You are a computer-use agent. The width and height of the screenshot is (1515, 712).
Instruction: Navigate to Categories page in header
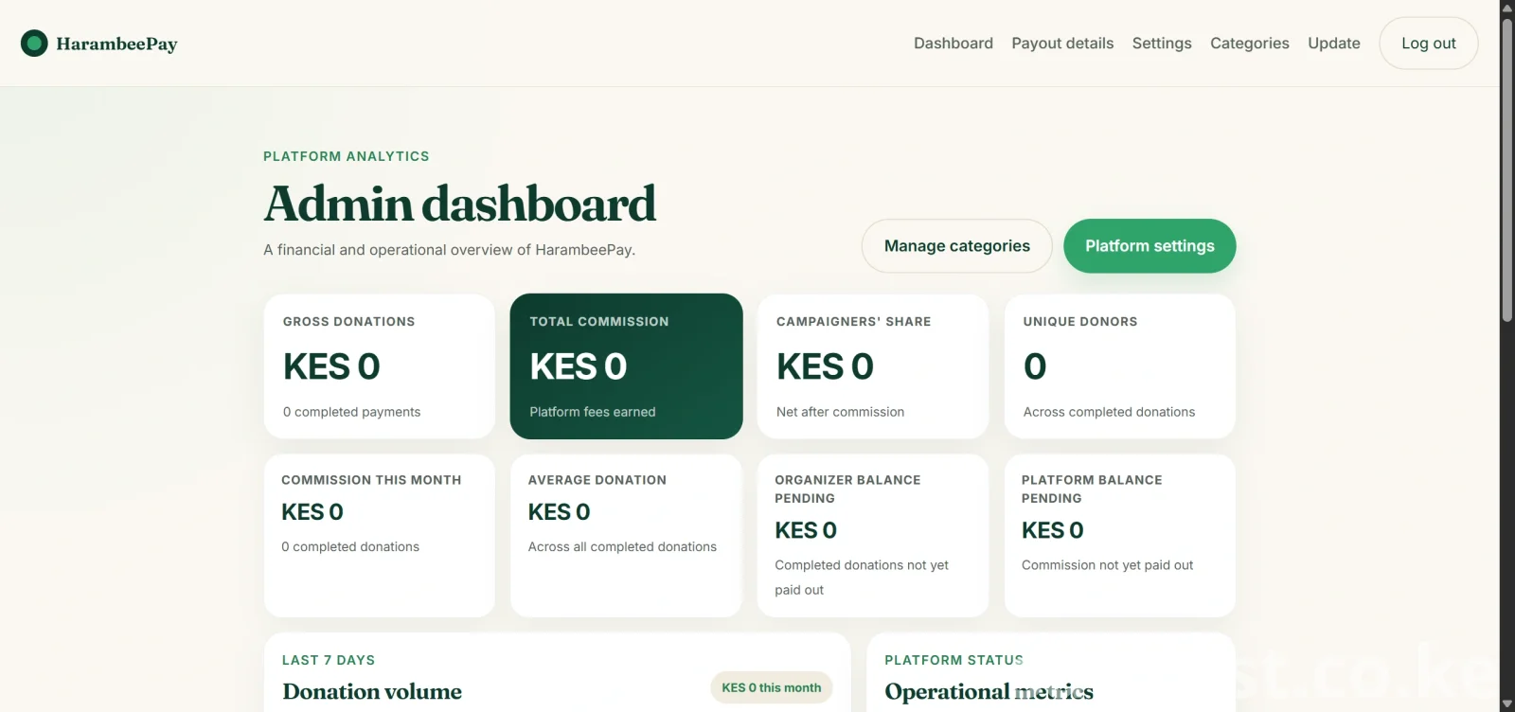1250,44
